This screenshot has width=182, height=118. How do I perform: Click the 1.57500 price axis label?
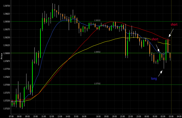[x=7, y=85]
